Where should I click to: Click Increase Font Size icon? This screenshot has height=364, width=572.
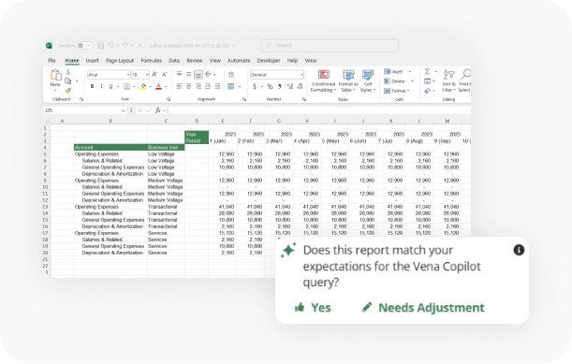click(x=154, y=75)
